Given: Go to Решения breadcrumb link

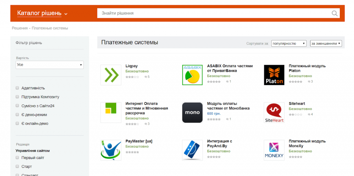Looking at the screenshot, I should (20, 28).
